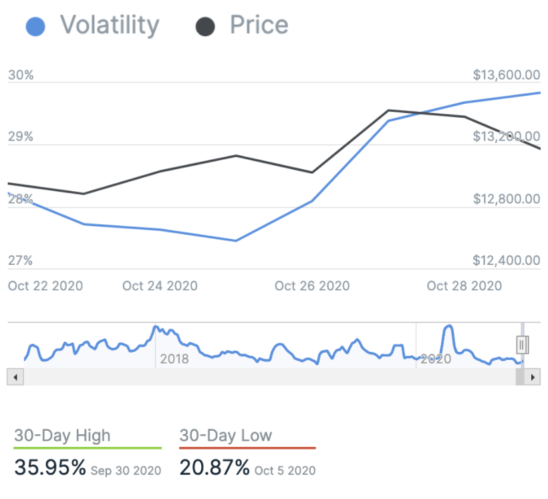This screenshot has height=499, width=548.
Task: Click the early-2020 volatility spike in the navigator
Action: (x=448, y=328)
